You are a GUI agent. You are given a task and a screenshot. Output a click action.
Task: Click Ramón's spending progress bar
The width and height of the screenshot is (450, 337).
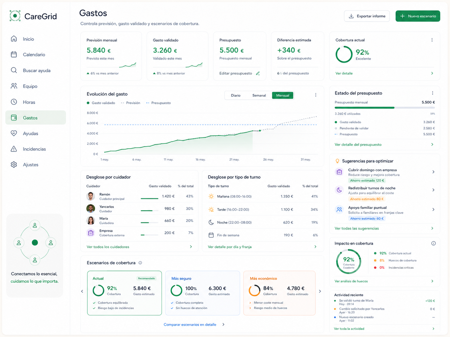(x=149, y=199)
